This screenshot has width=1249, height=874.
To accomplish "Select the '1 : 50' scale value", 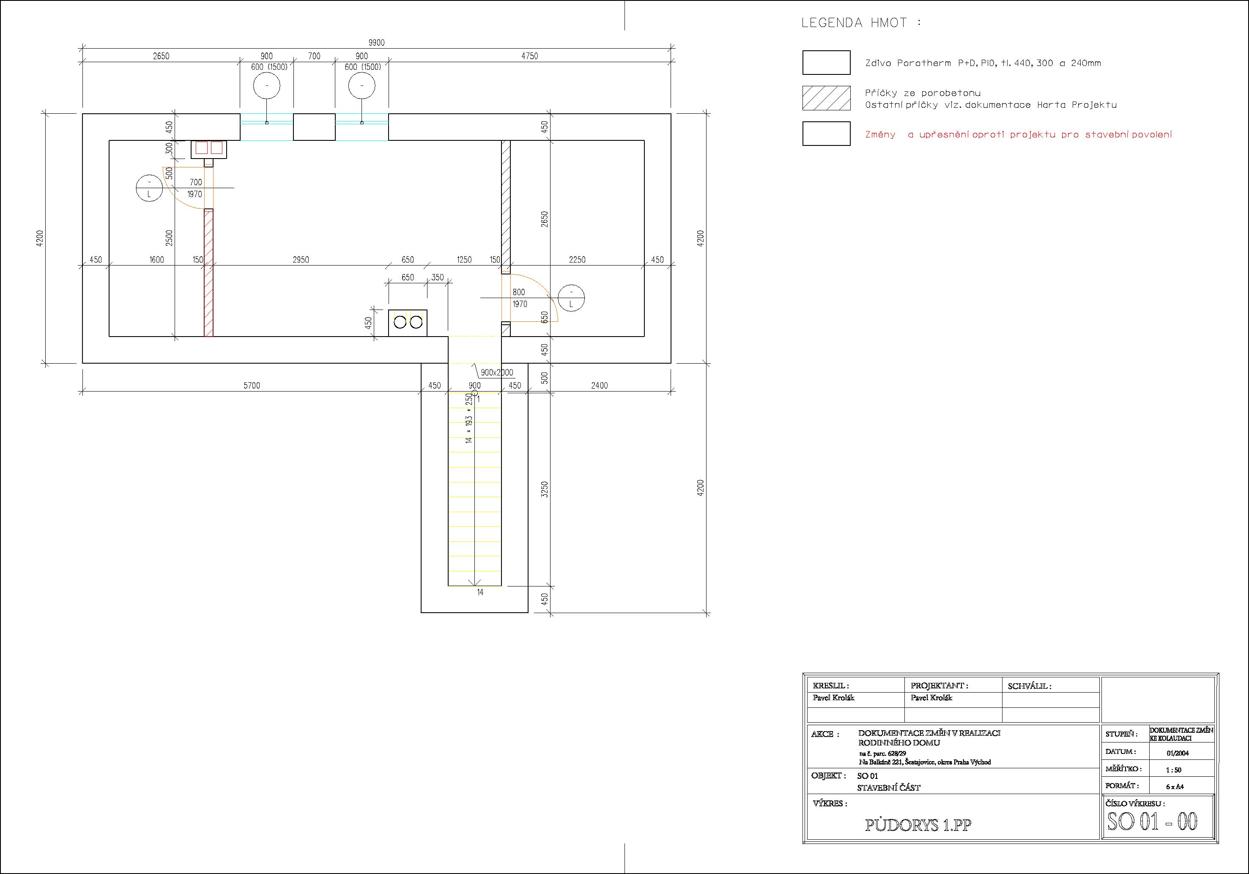I will point(1174,770).
